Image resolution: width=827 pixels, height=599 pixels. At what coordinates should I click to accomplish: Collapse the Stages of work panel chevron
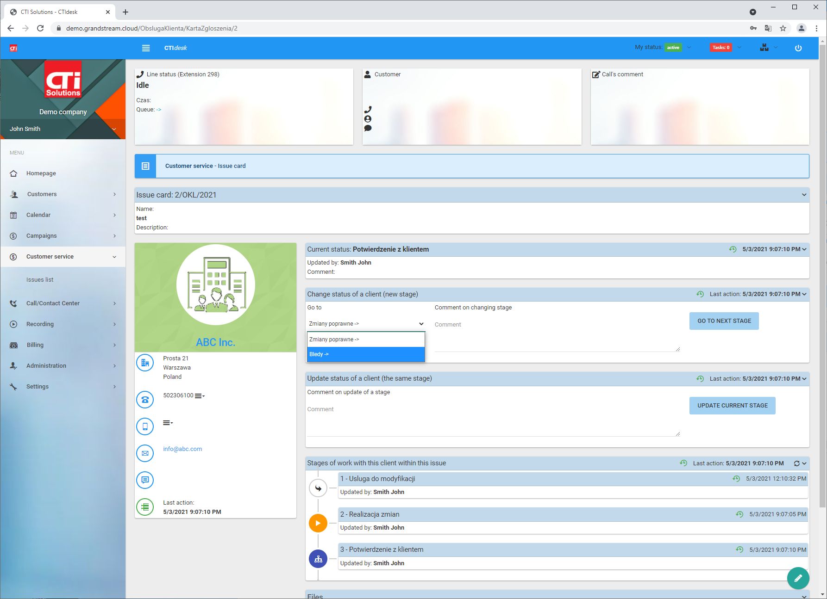(x=804, y=463)
